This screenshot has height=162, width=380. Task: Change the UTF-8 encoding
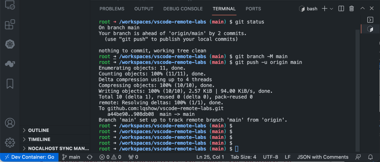[271, 157]
